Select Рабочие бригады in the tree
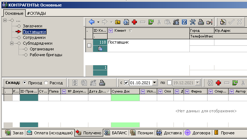 [46, 55]
